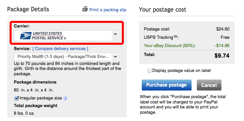Open the help icon next to Irregular package size
This screenshot has width=244, height=121.
pyautogui.click(x=65, y=98)
